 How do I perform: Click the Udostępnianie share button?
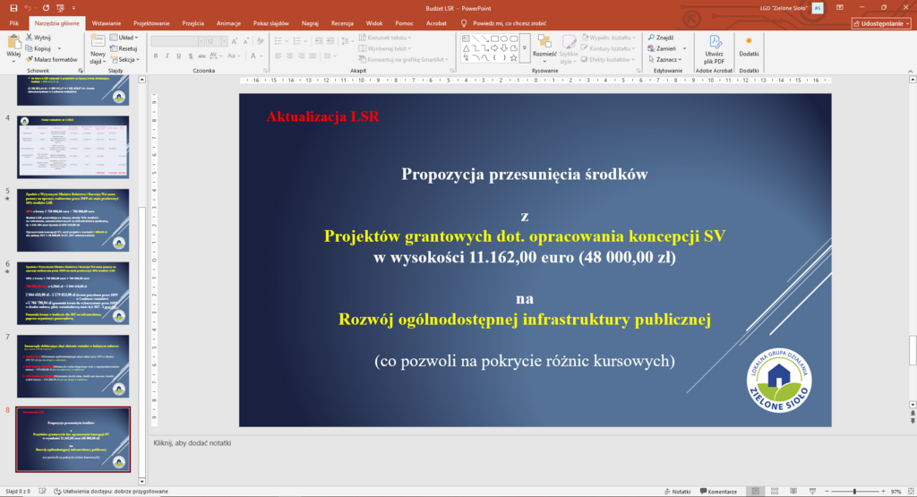[881, 23]
